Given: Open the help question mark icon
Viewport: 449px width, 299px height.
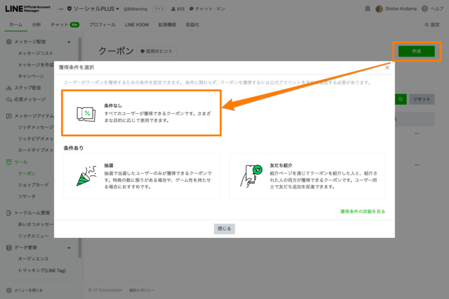Looking at the screenshot, I should (x=425, y=9).
